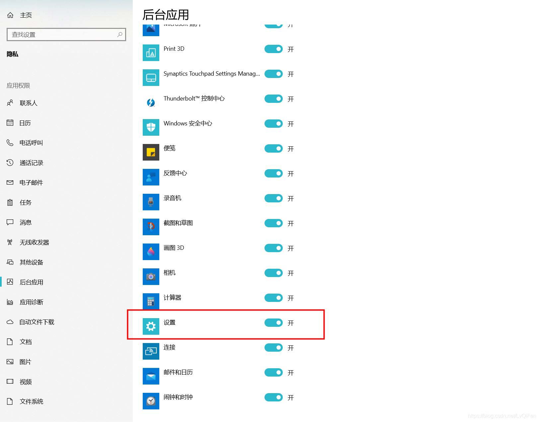
Task: Click the Windows 安全中心 shield icon
Action: coord(151,127)
